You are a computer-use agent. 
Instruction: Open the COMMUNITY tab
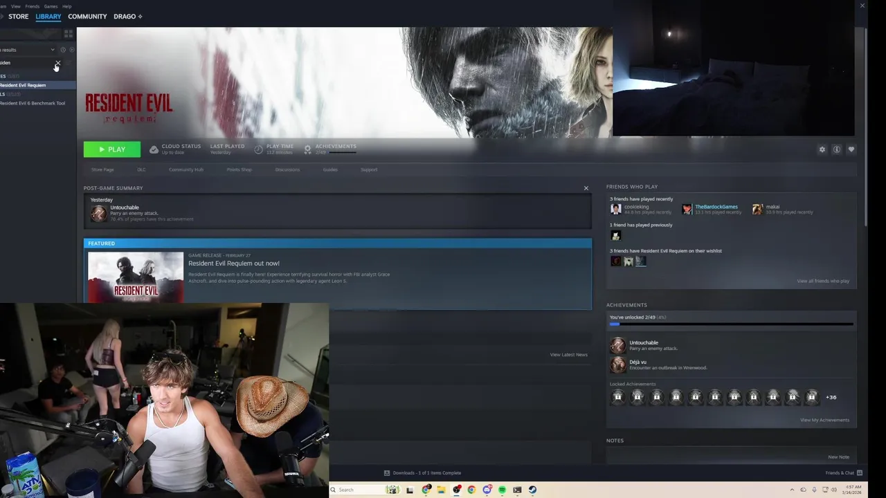[87, 16]
